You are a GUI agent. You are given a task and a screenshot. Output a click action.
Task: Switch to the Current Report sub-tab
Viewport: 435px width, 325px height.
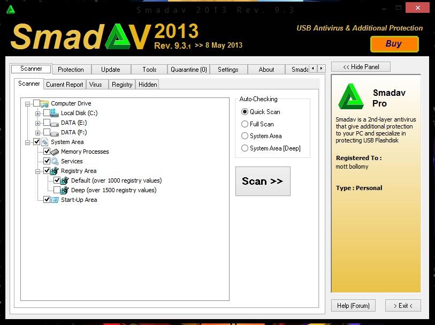[65, 85]
